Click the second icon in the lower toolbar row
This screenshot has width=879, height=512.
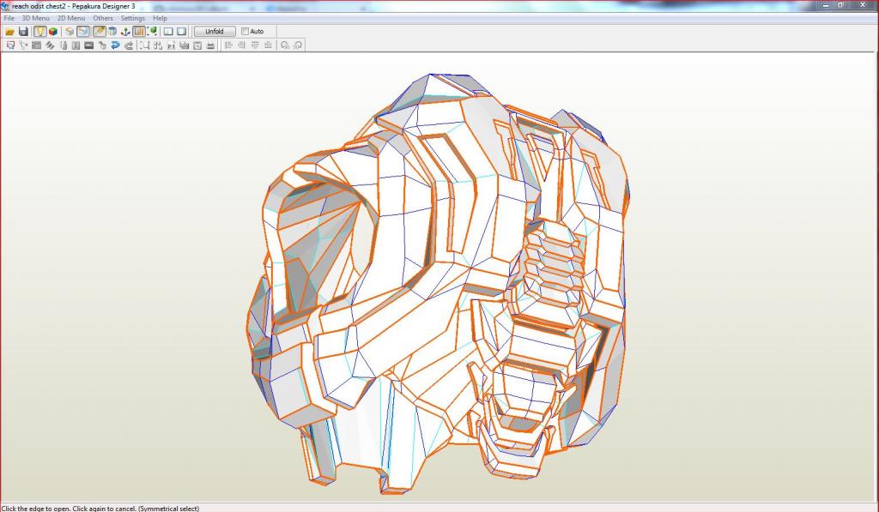click(x=23, y=45)
